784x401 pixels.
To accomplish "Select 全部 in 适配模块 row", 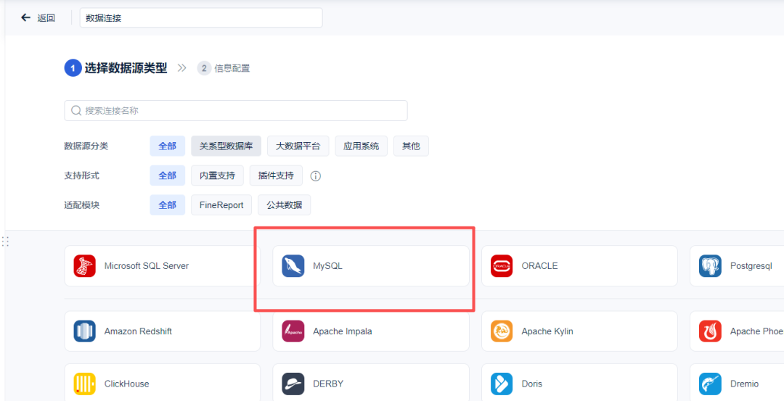I will tap(168, 204).
